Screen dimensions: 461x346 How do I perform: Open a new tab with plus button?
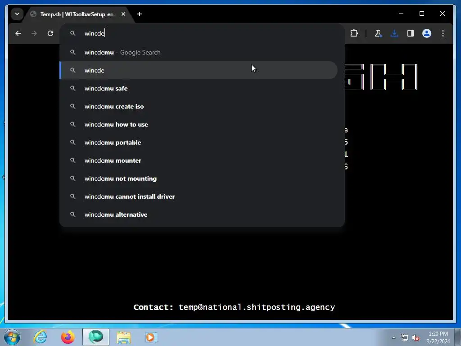pyautogui.click(x=140, y=14)
